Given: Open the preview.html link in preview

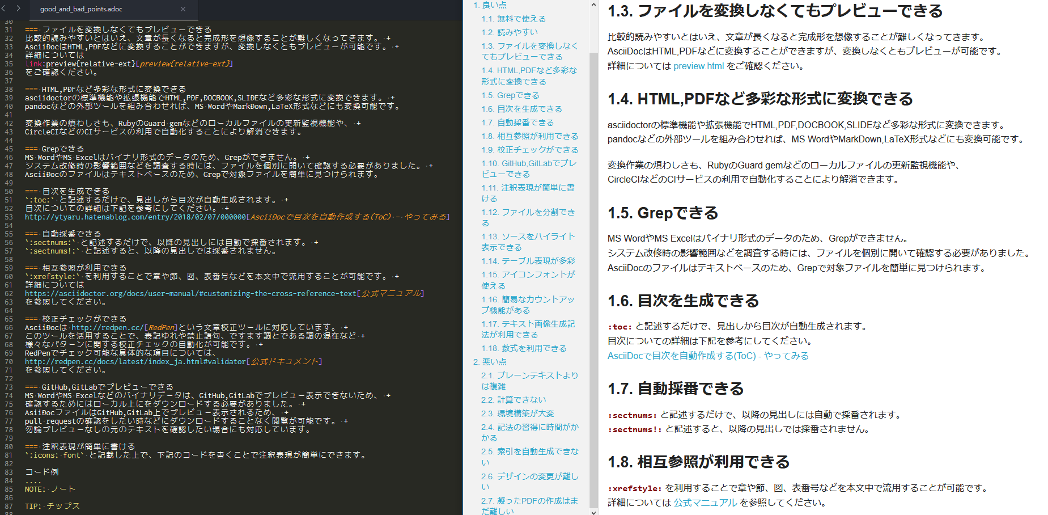Looking at the screenshot, I should point(698,66).
